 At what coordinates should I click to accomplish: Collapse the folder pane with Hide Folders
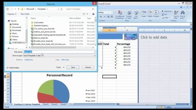coord(13,68)
